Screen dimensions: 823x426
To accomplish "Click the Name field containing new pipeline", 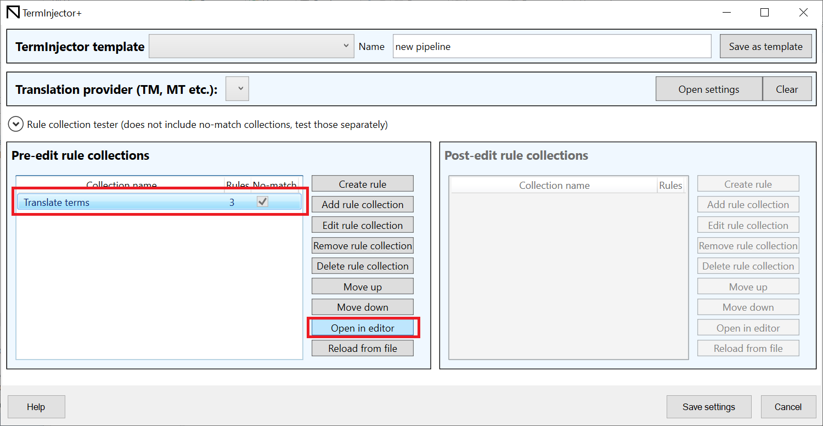I will (x=551, y=47).
